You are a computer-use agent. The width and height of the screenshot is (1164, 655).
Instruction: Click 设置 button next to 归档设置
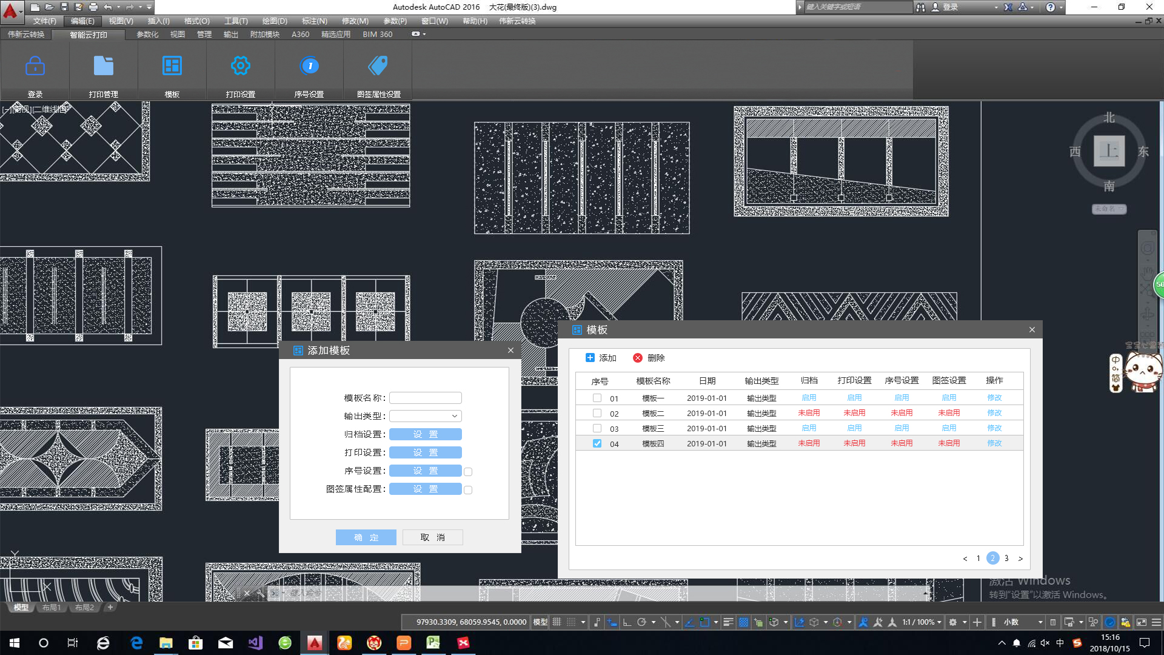(426, 434)
